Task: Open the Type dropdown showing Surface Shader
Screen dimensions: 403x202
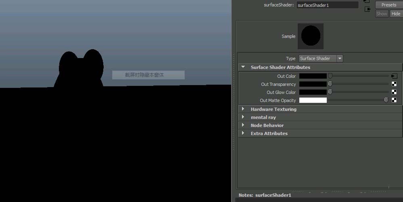Action: [x=320, y=58]
